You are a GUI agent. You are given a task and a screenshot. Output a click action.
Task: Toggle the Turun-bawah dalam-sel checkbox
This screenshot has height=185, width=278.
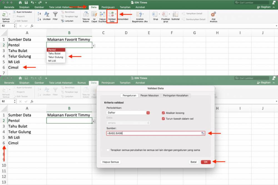[x=163, y=119]
